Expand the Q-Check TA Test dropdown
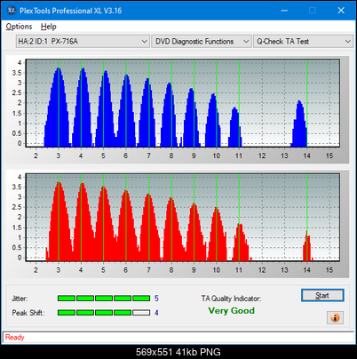This screenshot has height=359, width=357. click(x=304, y=42)
